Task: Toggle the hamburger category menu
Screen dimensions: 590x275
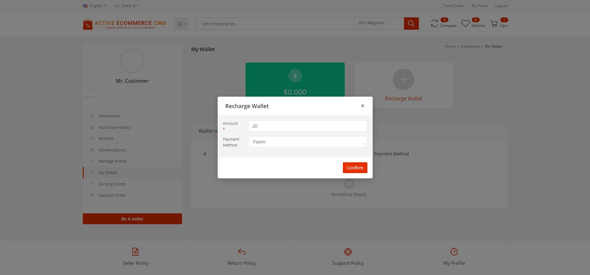Action: coord(181,24)
